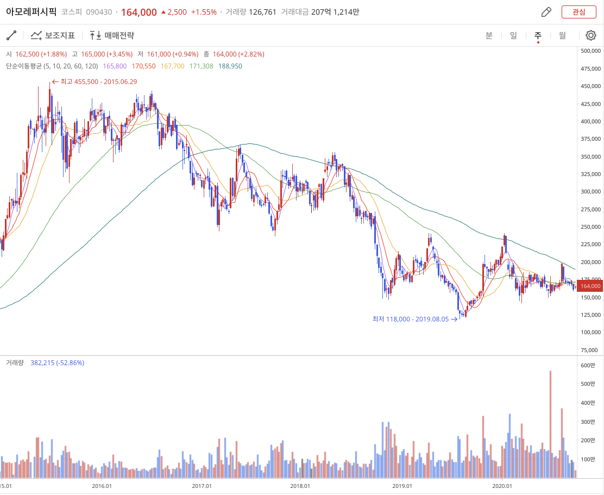Open chart settings gear
The width and height of the screenshot is (604, 495).
click(x=590, y=35)
